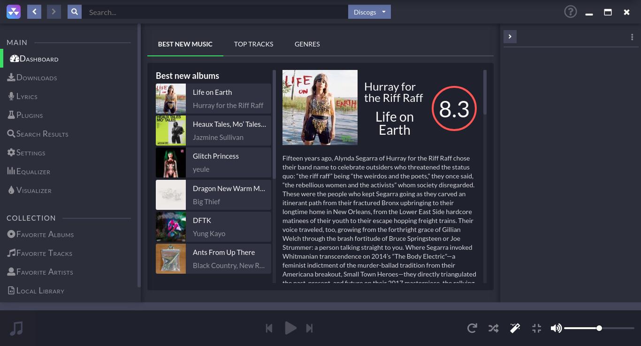Click the Settings gear icon
Viewport: 641px width, 346px height.
click(x=11, y=153)
